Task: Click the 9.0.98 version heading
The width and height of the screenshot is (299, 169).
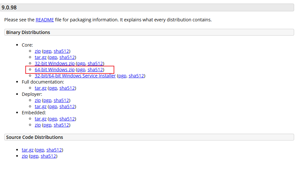Action: click(x=9, y=7)
